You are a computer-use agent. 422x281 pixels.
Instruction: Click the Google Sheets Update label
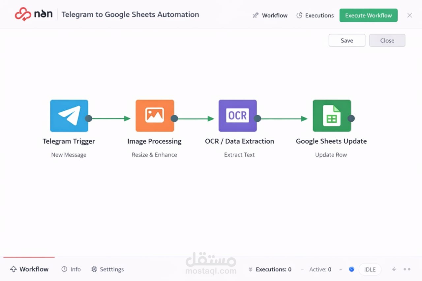point(331,141)
